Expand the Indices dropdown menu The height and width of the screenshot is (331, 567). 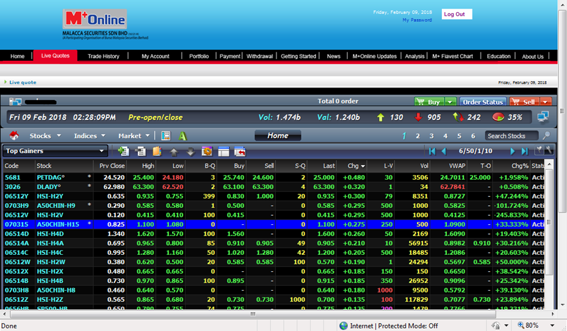pyautogui.click(x=90, y=136)
